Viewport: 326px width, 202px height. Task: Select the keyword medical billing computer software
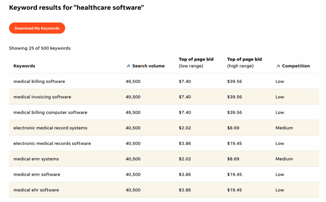click(50, 112)
